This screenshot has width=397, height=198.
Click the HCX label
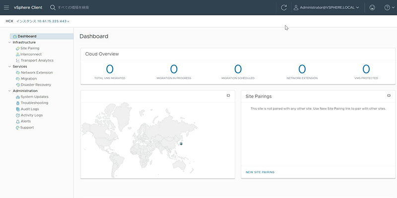pyautogui.click(x=9, y=21)
